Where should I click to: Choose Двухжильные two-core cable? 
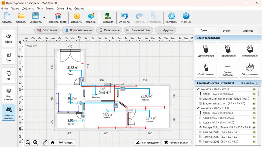(206, 50)
